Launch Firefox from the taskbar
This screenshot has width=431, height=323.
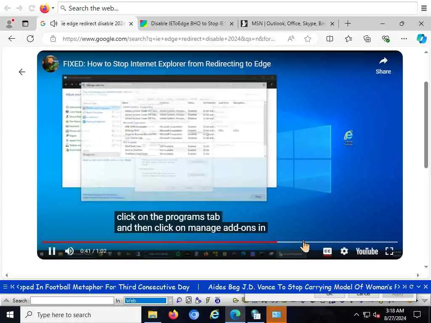(173, 315)
